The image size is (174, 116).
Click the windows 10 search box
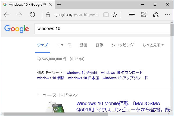click(x=102, y=29)
